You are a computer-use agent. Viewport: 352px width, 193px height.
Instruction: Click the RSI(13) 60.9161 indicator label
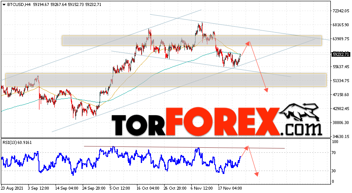pyautogui.click(x=17, y=142)
